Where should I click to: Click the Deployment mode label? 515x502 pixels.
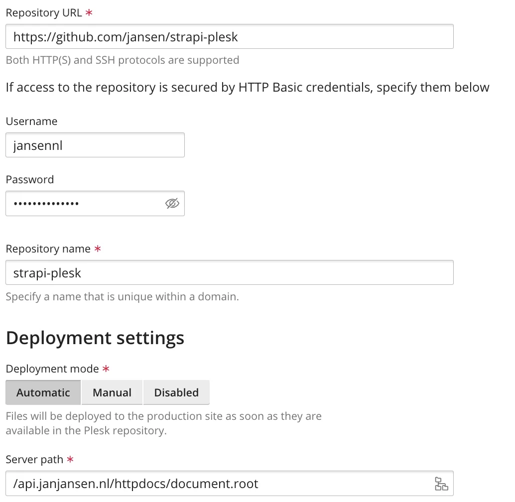[x=52, y=369]
